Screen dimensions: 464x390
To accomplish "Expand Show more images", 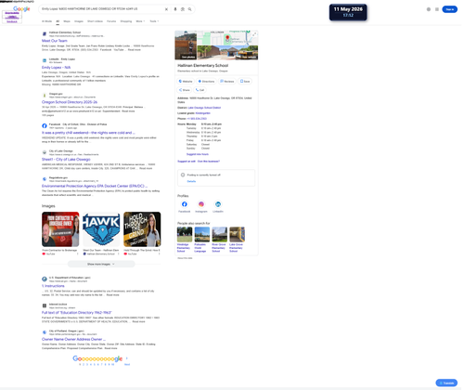I will [101, 265].
